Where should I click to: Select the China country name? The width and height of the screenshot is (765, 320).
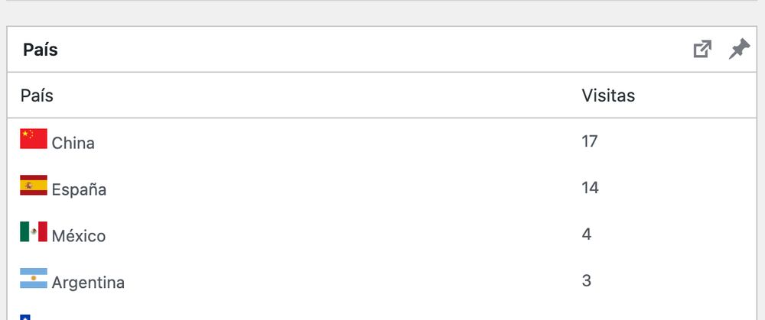73,143
